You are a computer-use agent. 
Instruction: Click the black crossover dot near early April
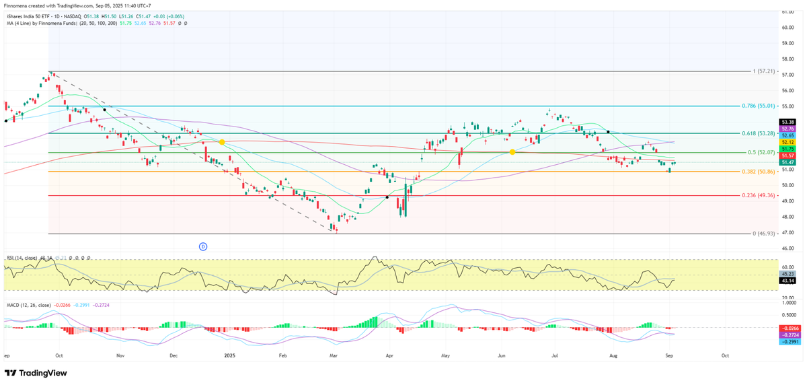pyautogui.click(x=387, y=197)
